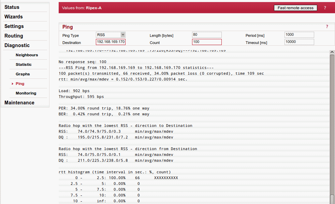Click DQ value line 211.0/225.3/238.0/5.8

[116, 160]
